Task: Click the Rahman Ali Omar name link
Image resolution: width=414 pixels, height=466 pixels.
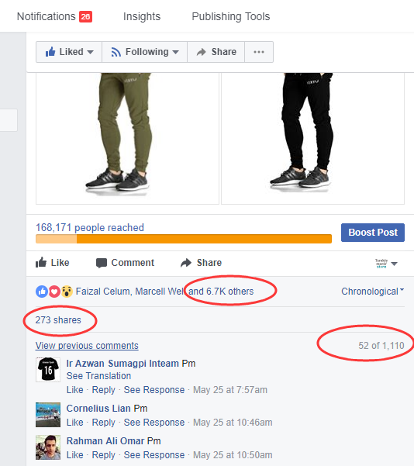Action: click(105, 441)
